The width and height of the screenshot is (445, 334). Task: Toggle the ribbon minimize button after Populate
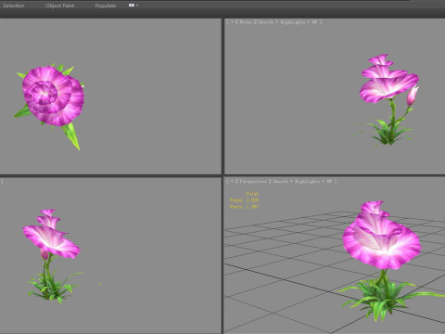(x=132, y=5)
